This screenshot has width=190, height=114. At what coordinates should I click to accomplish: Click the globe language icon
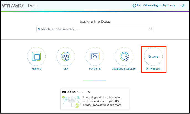134,6
